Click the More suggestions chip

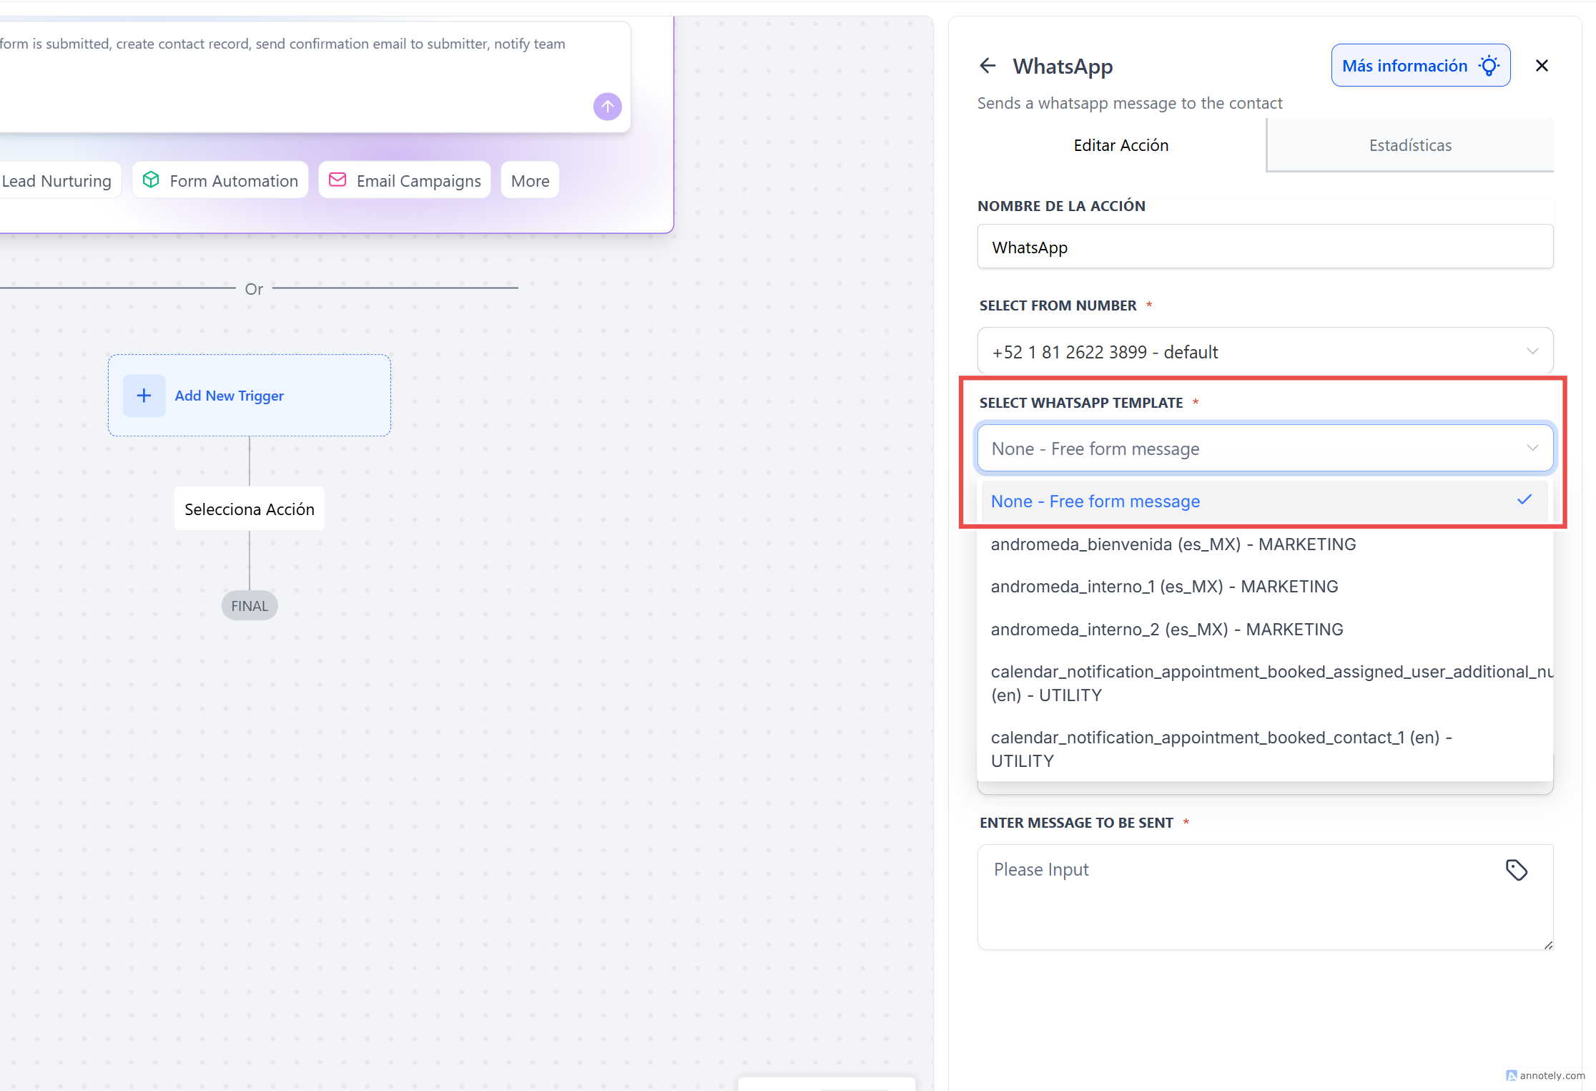[x=530, y=181]
